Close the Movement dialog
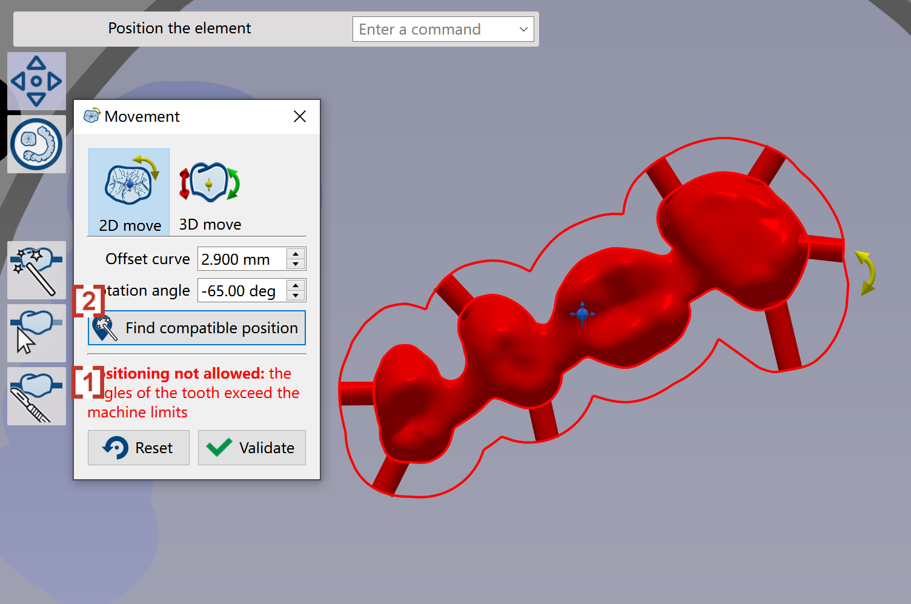Image resolution: width=911 pixels, height=604 pixels. pos(300,116)
